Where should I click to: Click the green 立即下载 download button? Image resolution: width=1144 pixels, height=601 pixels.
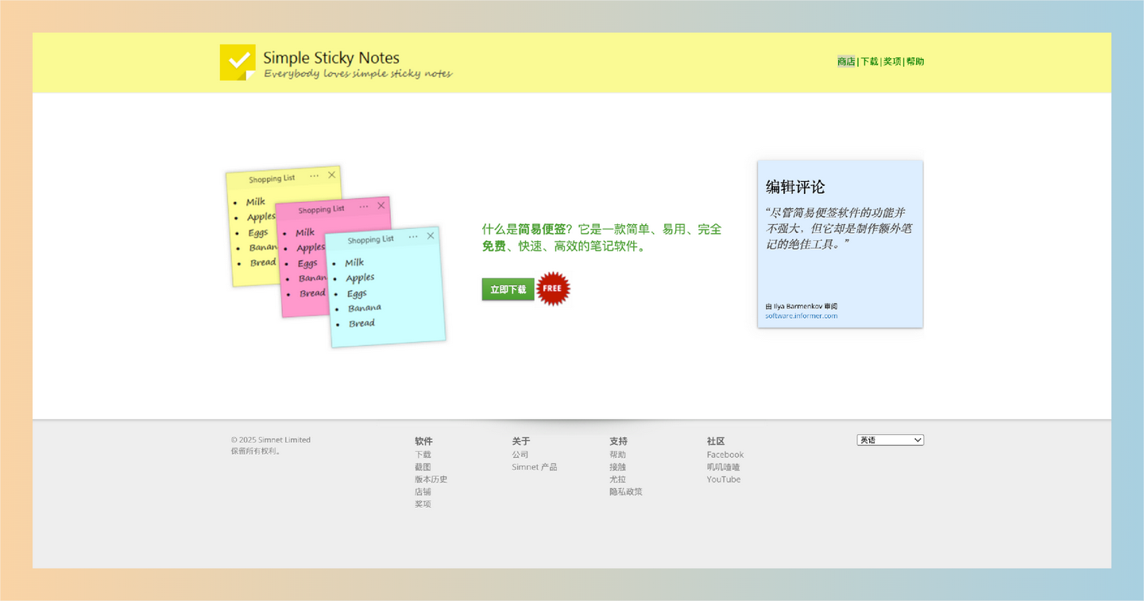508,289
